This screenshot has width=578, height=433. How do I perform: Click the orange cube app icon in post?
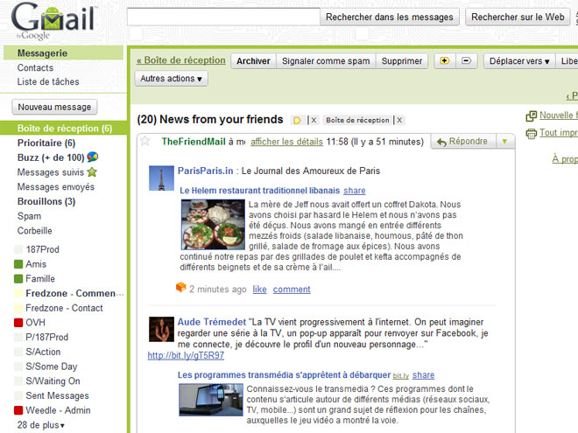tap(181, 288)
